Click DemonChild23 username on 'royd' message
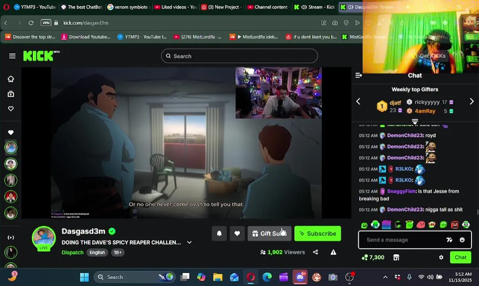 click(x=405, y=135)
